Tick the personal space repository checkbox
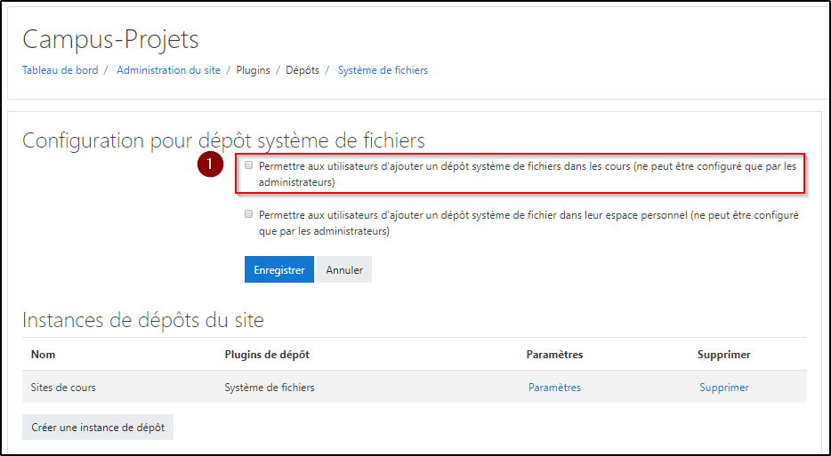Image resolution: width=831 pixels, height=456 pixels. pos(249,214)
